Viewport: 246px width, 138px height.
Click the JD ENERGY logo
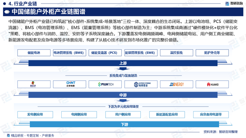[176, 84]
